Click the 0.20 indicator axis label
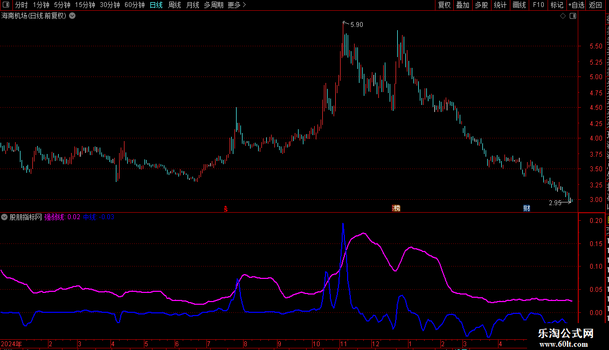609x350 pixels. pos(596,221)
